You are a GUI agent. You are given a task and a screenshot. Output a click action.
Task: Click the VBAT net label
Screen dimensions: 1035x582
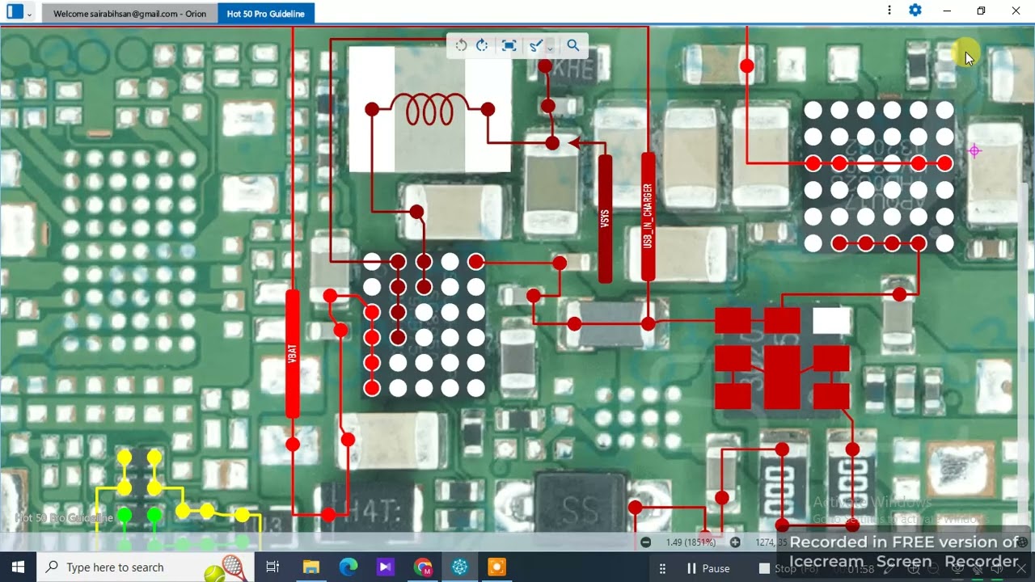293,353
